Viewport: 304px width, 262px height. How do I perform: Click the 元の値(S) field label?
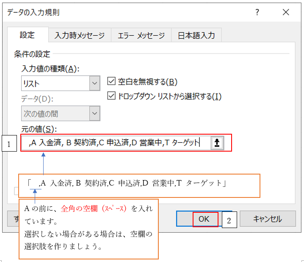(x=39, y=129)
